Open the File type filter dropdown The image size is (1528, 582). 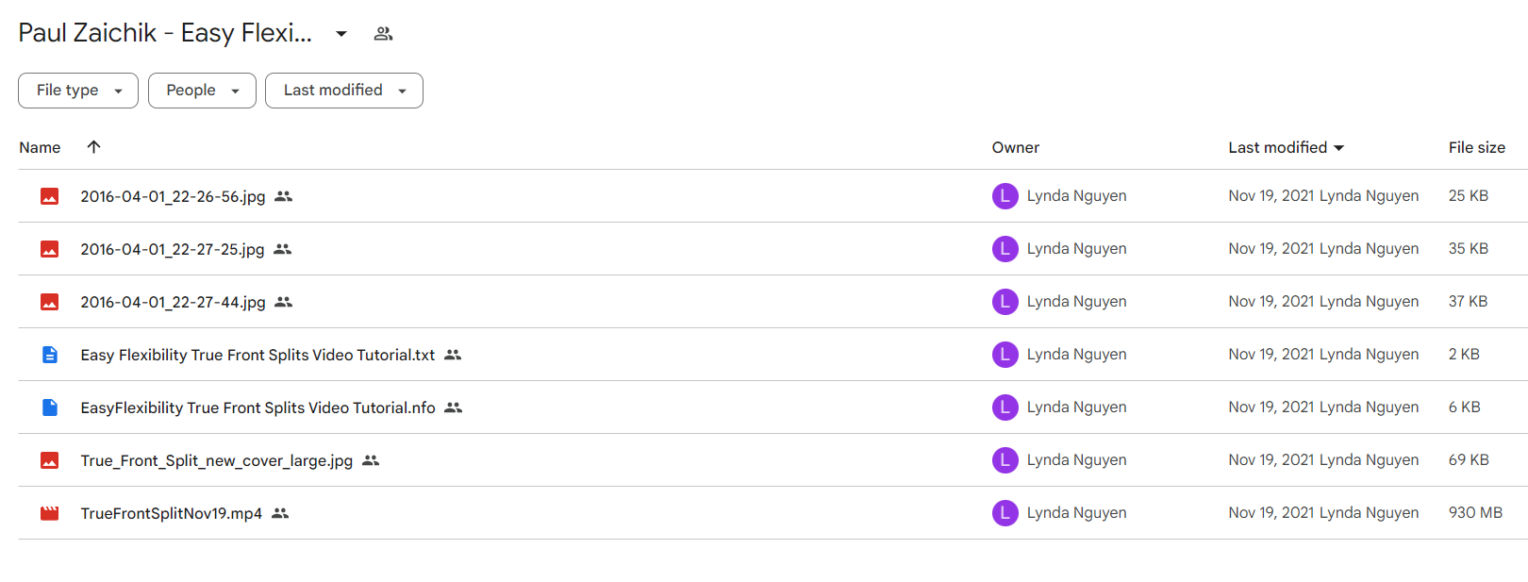(x=78, y=91)
